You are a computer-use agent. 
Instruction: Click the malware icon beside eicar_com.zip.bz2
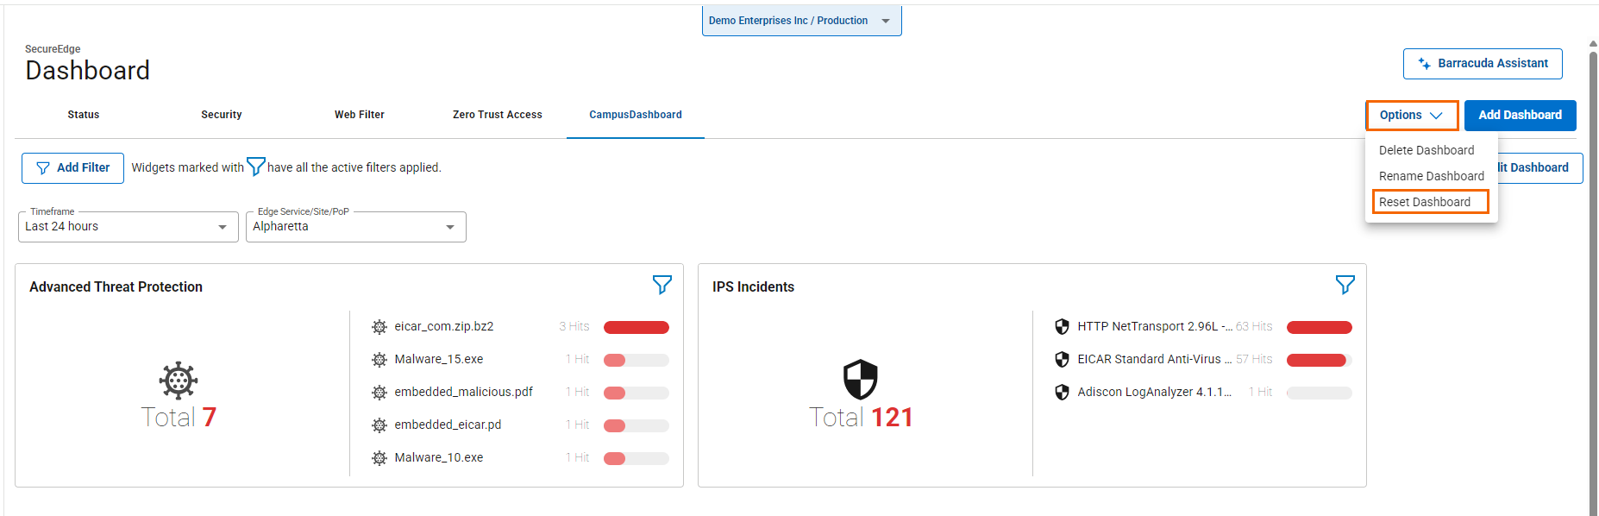click(x=379, y=327)
